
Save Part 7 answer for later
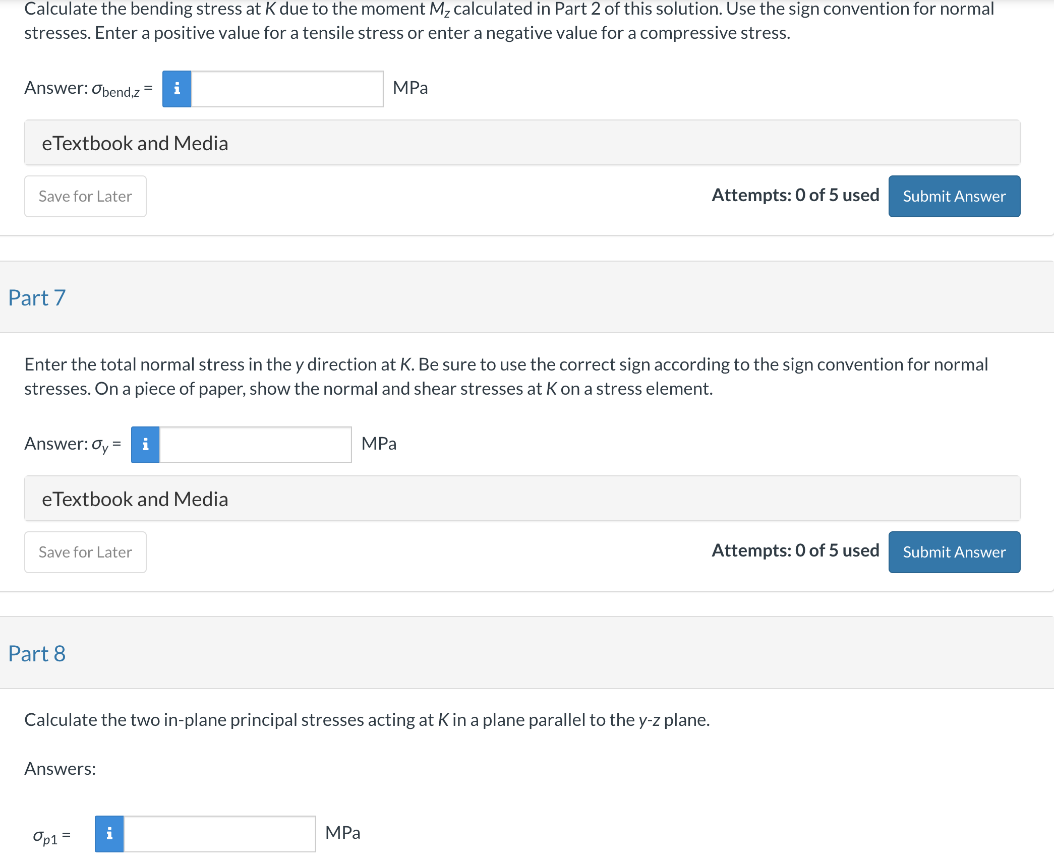[x=85, y=552]
